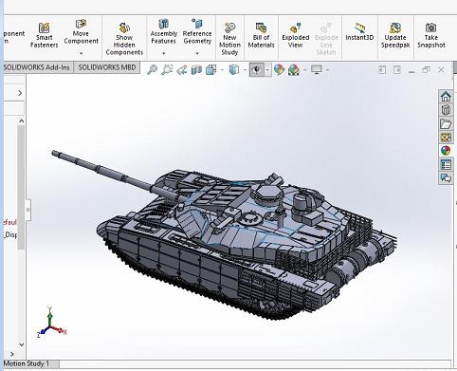Open Display Style icon
Screen dimensions: 457x371
click(x=234, y=69)
